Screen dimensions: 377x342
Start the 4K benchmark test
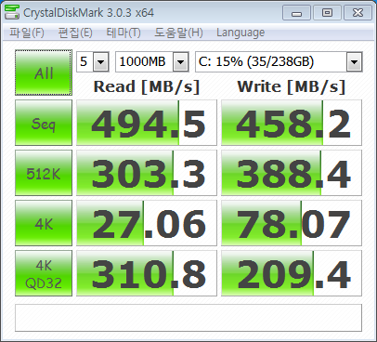click(44, 223)
